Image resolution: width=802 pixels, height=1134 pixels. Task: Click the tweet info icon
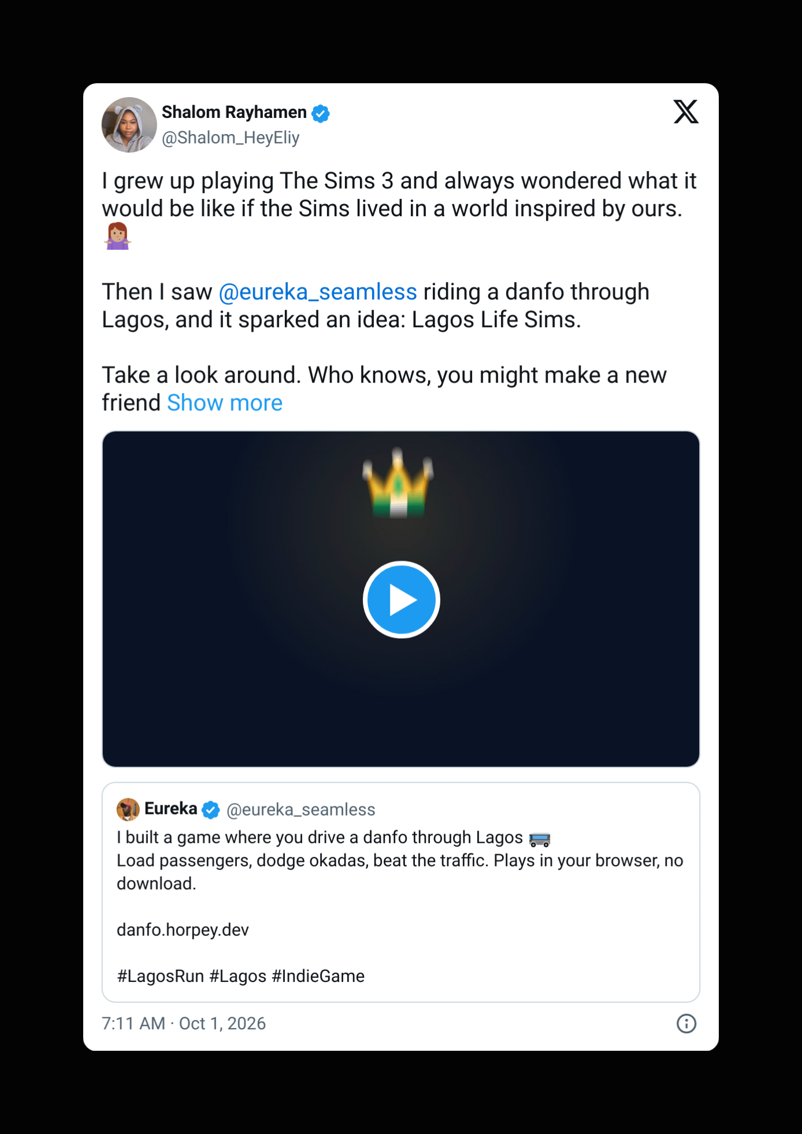click(x=686, y=1024)
